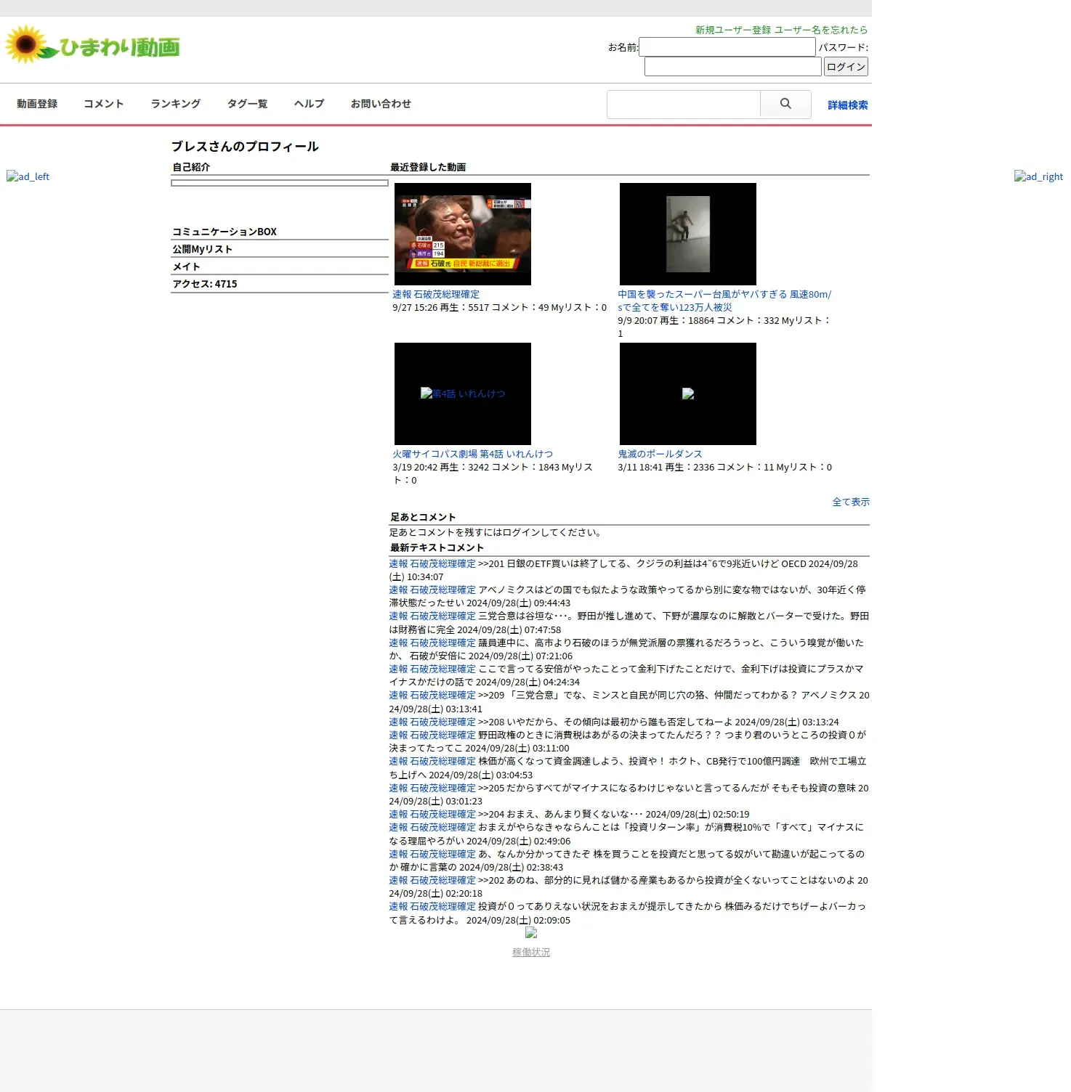Open comment link mentioning >>205
Viewport: 1071px width, 1092px height.
(x=432, y=788)
